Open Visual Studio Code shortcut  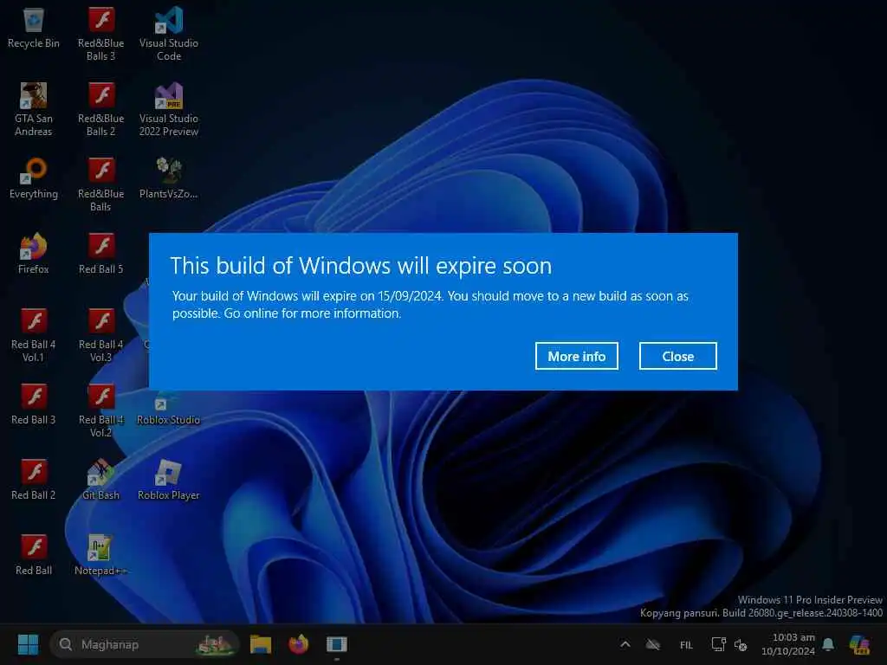coord(169,34)
